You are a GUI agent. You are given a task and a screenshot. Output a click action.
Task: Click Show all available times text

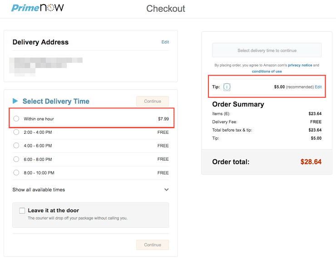point(39,190)
